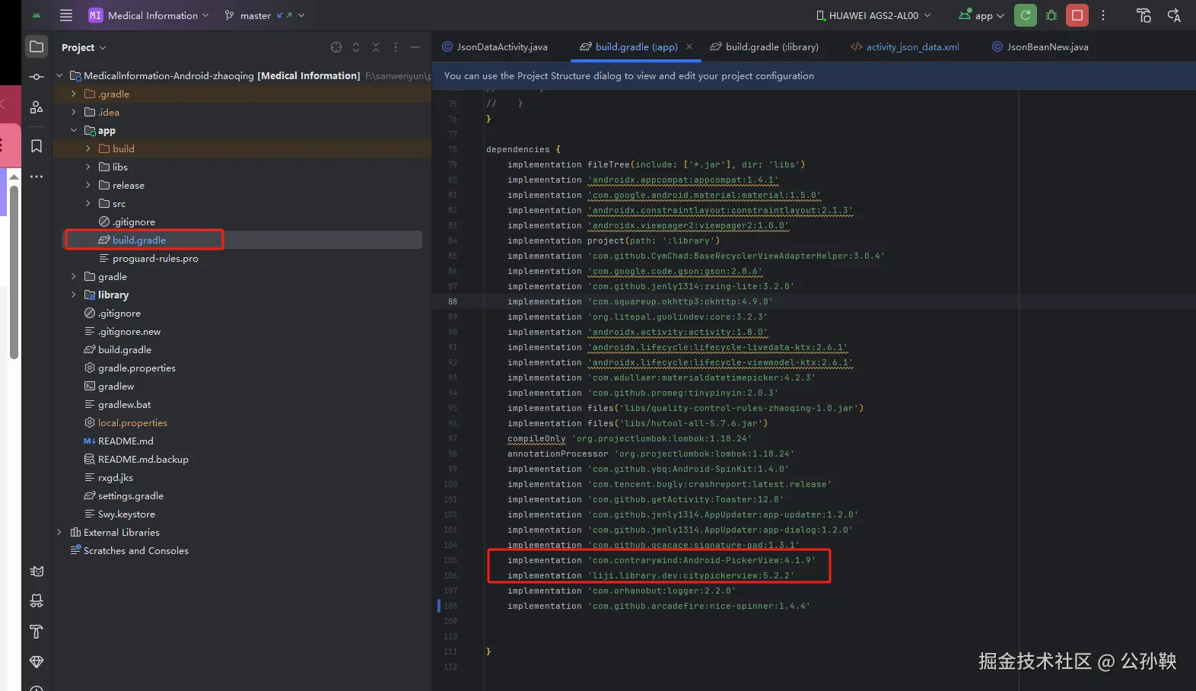
Task: Stop the running app
Action: (x=1077, y=15)
